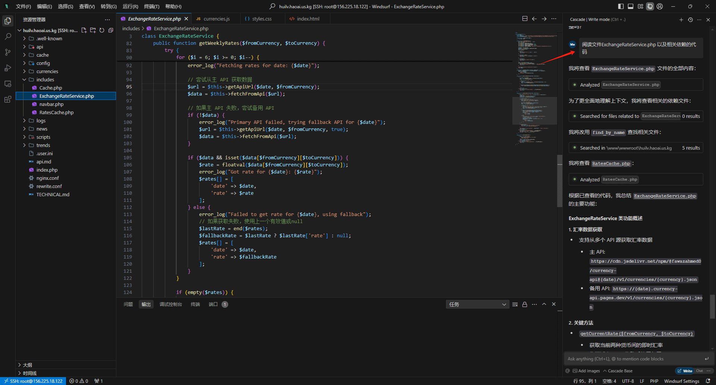Image resolution: width=716 pixels, height=385 pixels.
Task: Click Add images in Cascade input
Action: pos(586,371)
